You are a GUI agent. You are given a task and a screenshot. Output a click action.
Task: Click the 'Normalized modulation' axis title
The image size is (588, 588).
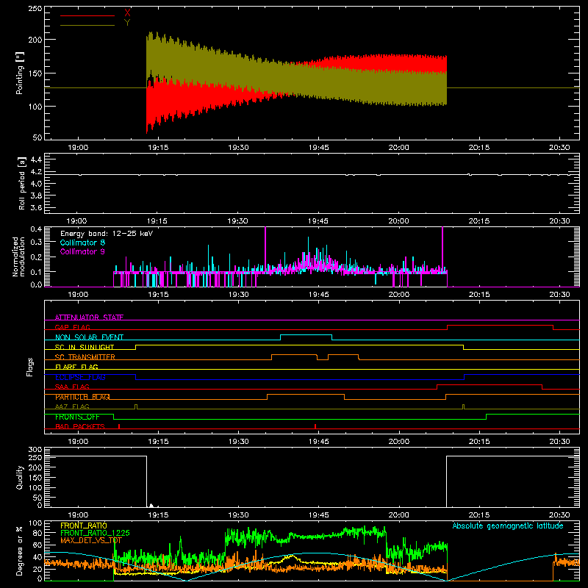19,257
